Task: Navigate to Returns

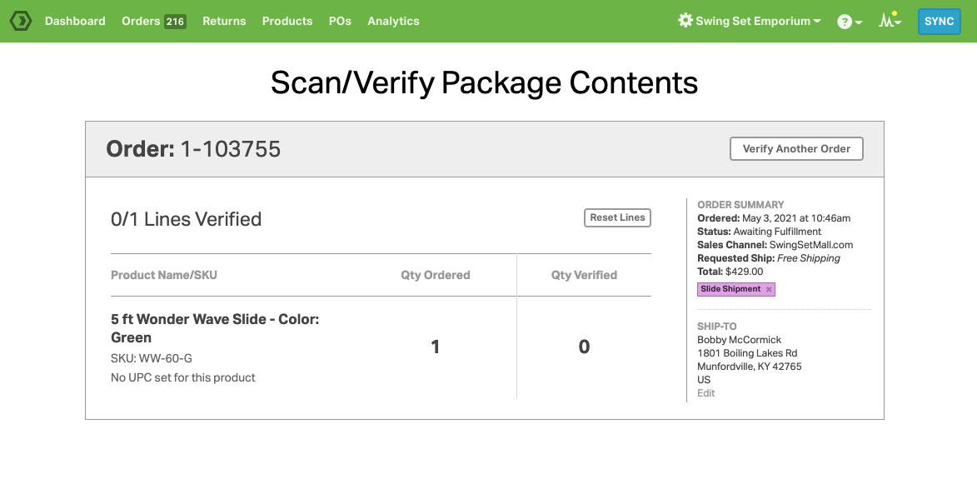Action: (224, 21)
